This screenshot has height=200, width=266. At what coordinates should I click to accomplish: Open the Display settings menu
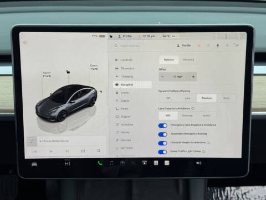coord(123,117)
